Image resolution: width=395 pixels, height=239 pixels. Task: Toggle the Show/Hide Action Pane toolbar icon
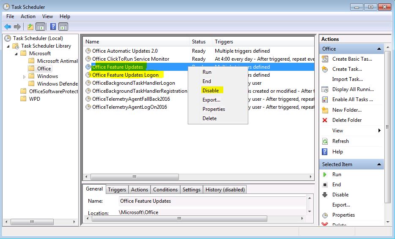coord(63,27)
